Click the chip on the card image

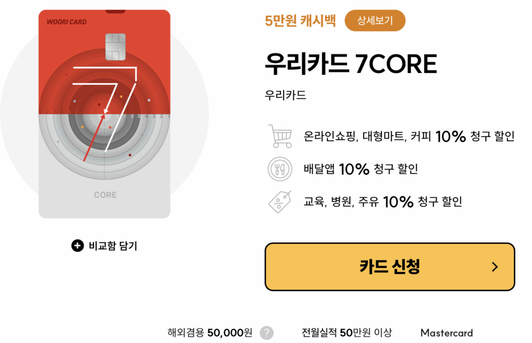tap(116, 47)
